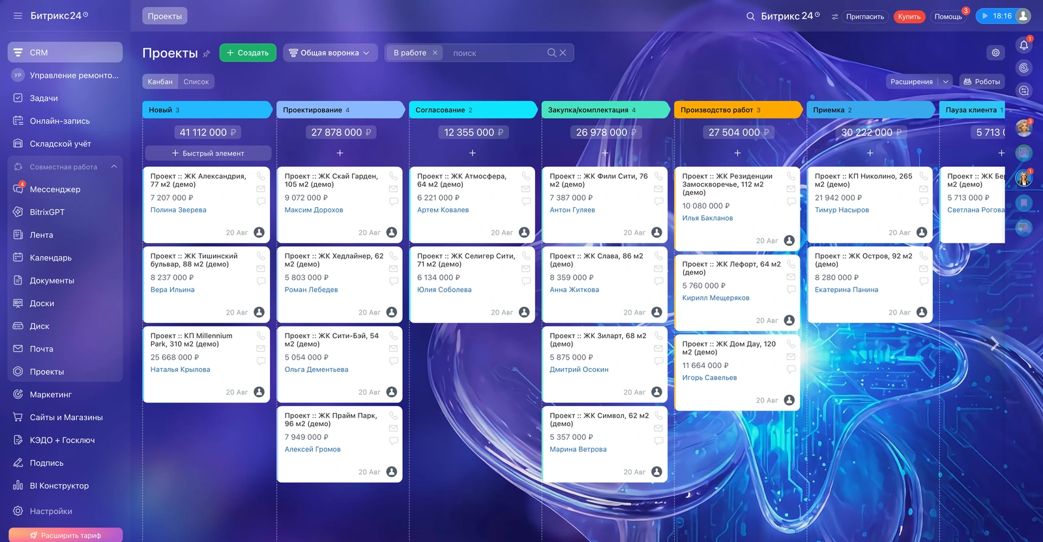Add deal in Производство работ column

737,153
